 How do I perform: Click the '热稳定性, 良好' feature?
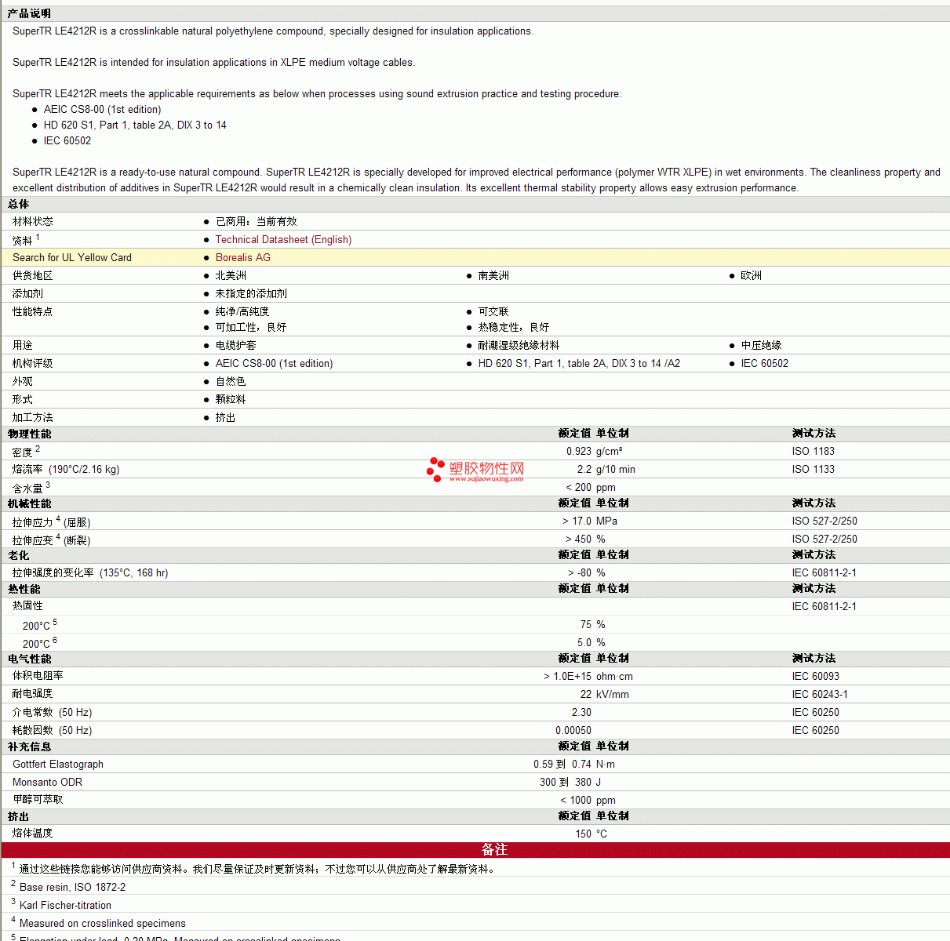tap(514, 328)
